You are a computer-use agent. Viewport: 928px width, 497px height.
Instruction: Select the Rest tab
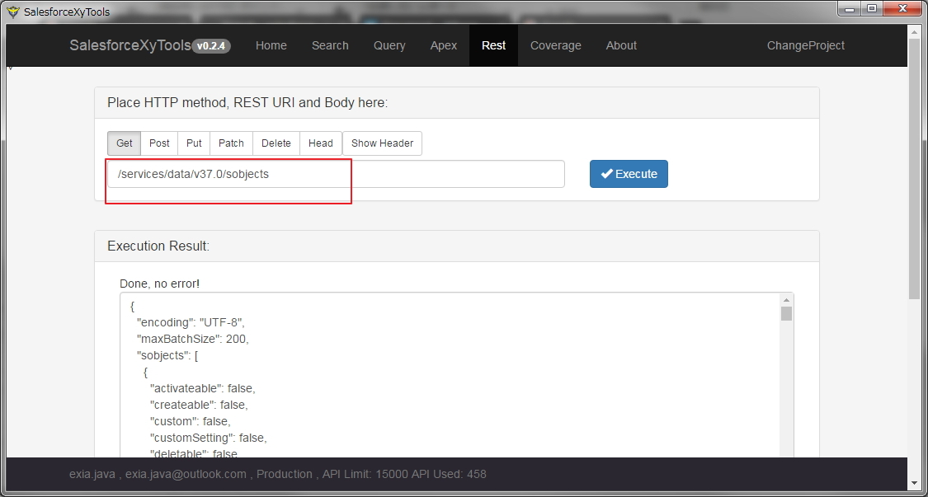[x=493, y=45]
